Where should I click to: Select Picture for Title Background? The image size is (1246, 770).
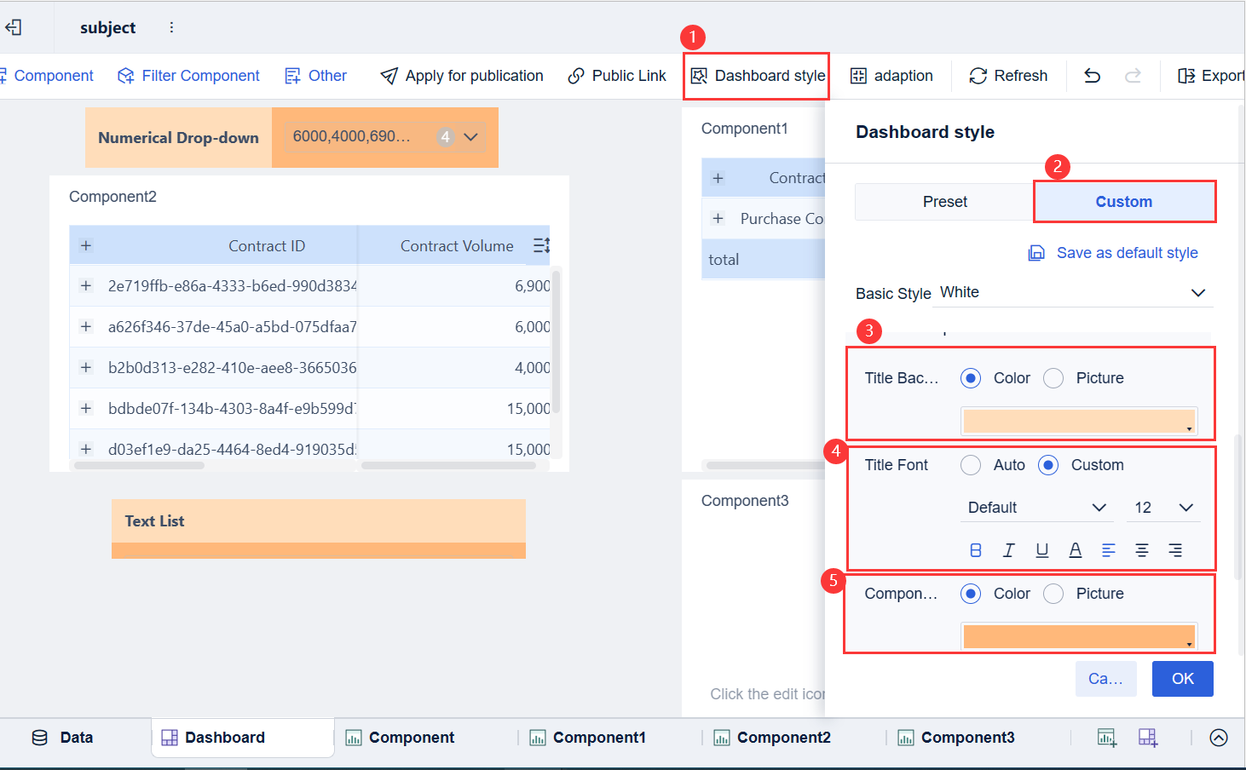coord(1054,378)
